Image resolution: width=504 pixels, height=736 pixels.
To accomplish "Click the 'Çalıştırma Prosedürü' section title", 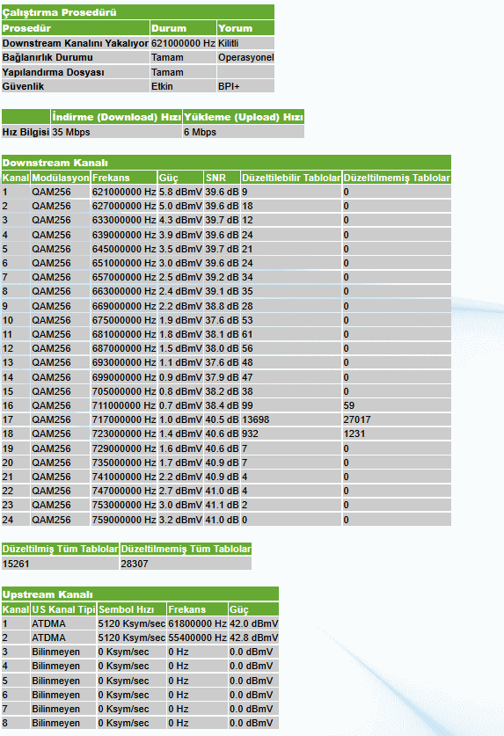I will [59, 12].
